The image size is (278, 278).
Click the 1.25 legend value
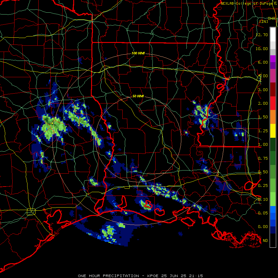[x=263, y=131]
